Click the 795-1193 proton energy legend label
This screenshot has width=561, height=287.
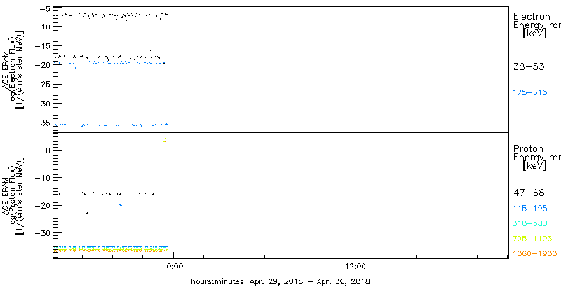tap(532, 239)
